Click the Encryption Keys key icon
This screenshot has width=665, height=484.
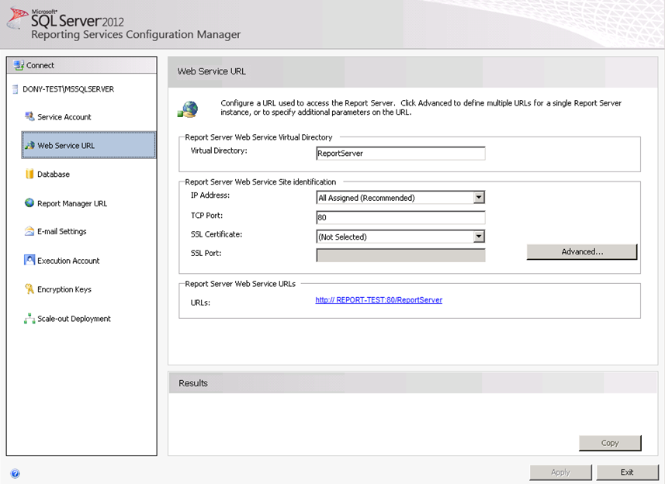click(29, 289)
